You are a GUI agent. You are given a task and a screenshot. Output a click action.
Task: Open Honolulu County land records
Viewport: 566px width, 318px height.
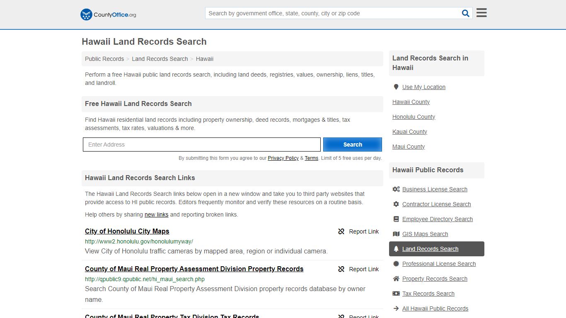414,117
